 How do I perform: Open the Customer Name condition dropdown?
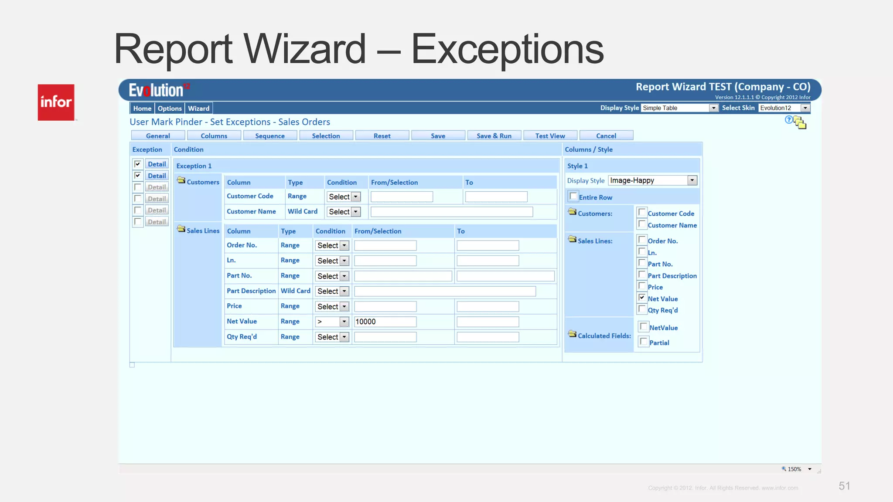click(344, 212)
